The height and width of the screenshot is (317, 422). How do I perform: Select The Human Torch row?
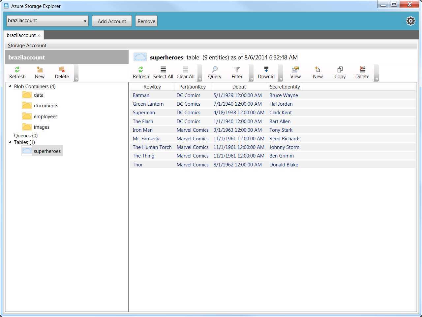(x=273, y=147)
